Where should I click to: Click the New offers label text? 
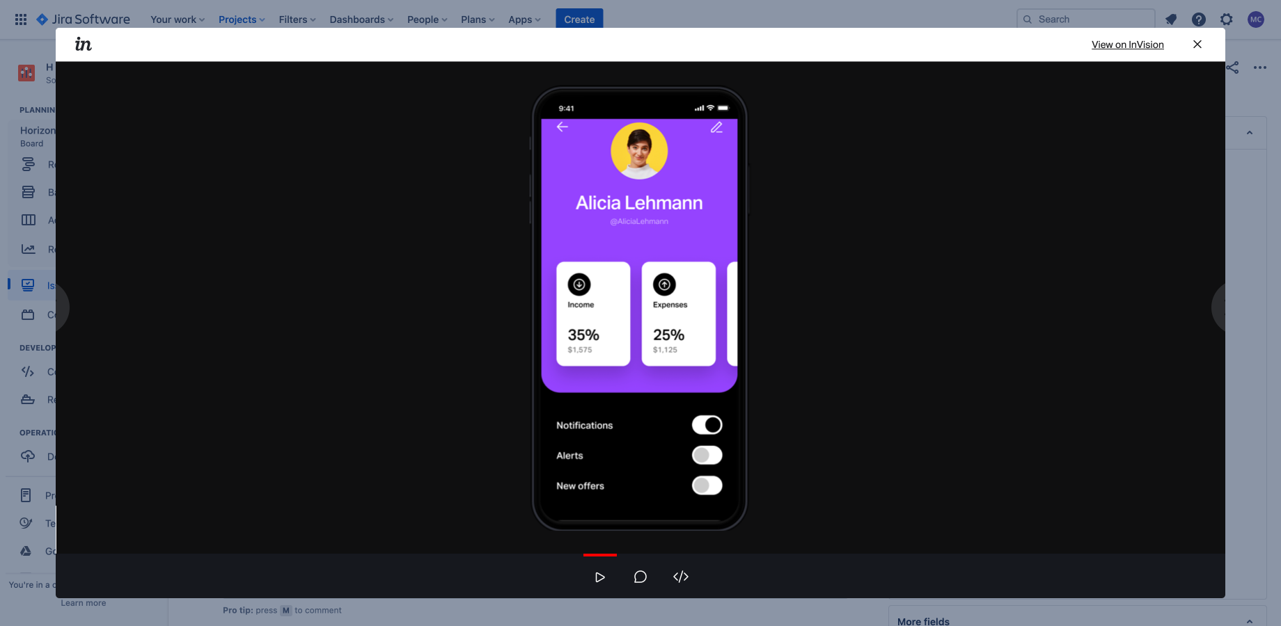click(x=580, y=486)
